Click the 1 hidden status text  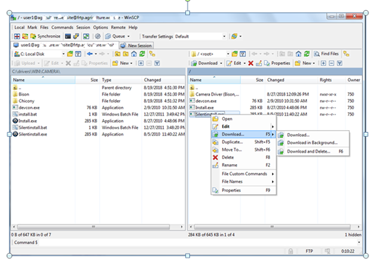[x=353, y=235]
